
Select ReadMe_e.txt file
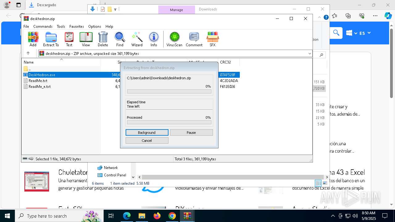39,87
